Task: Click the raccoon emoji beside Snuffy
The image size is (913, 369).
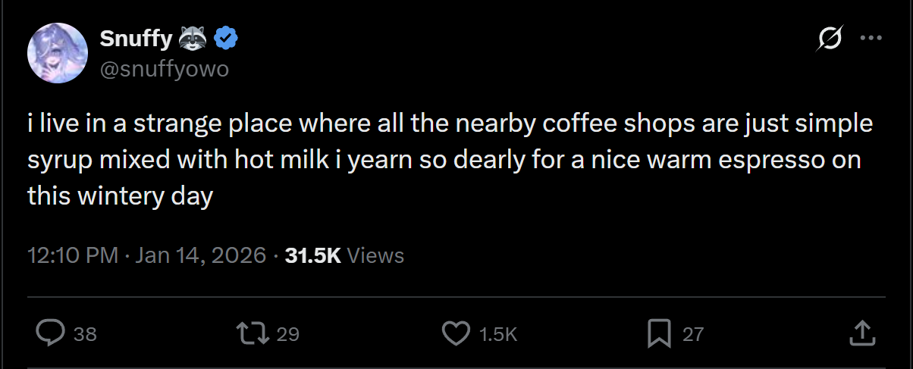Action: point(194,37)
